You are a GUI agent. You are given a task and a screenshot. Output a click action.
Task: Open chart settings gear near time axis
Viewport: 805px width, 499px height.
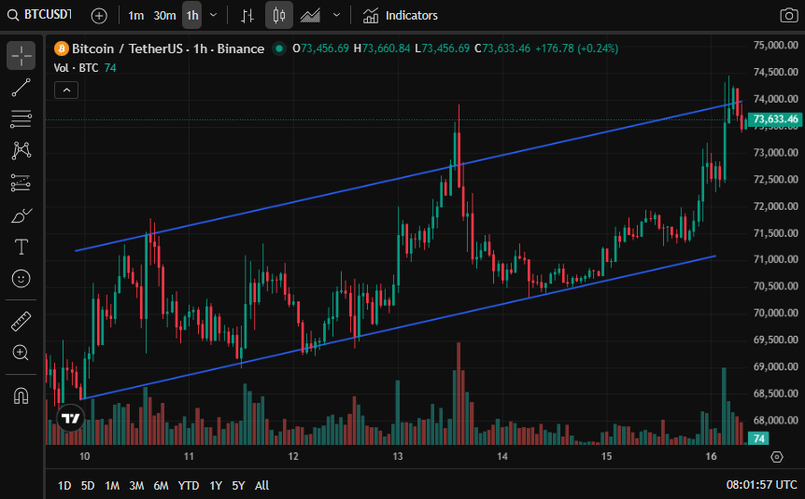[x=777, y=456]
